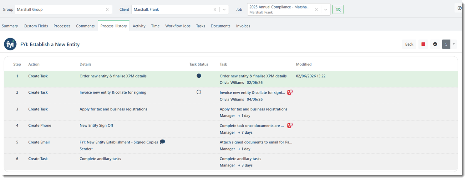Click the Modified column header
The image size is (467, 180).
pyautogui.click(x=304, y=64)
